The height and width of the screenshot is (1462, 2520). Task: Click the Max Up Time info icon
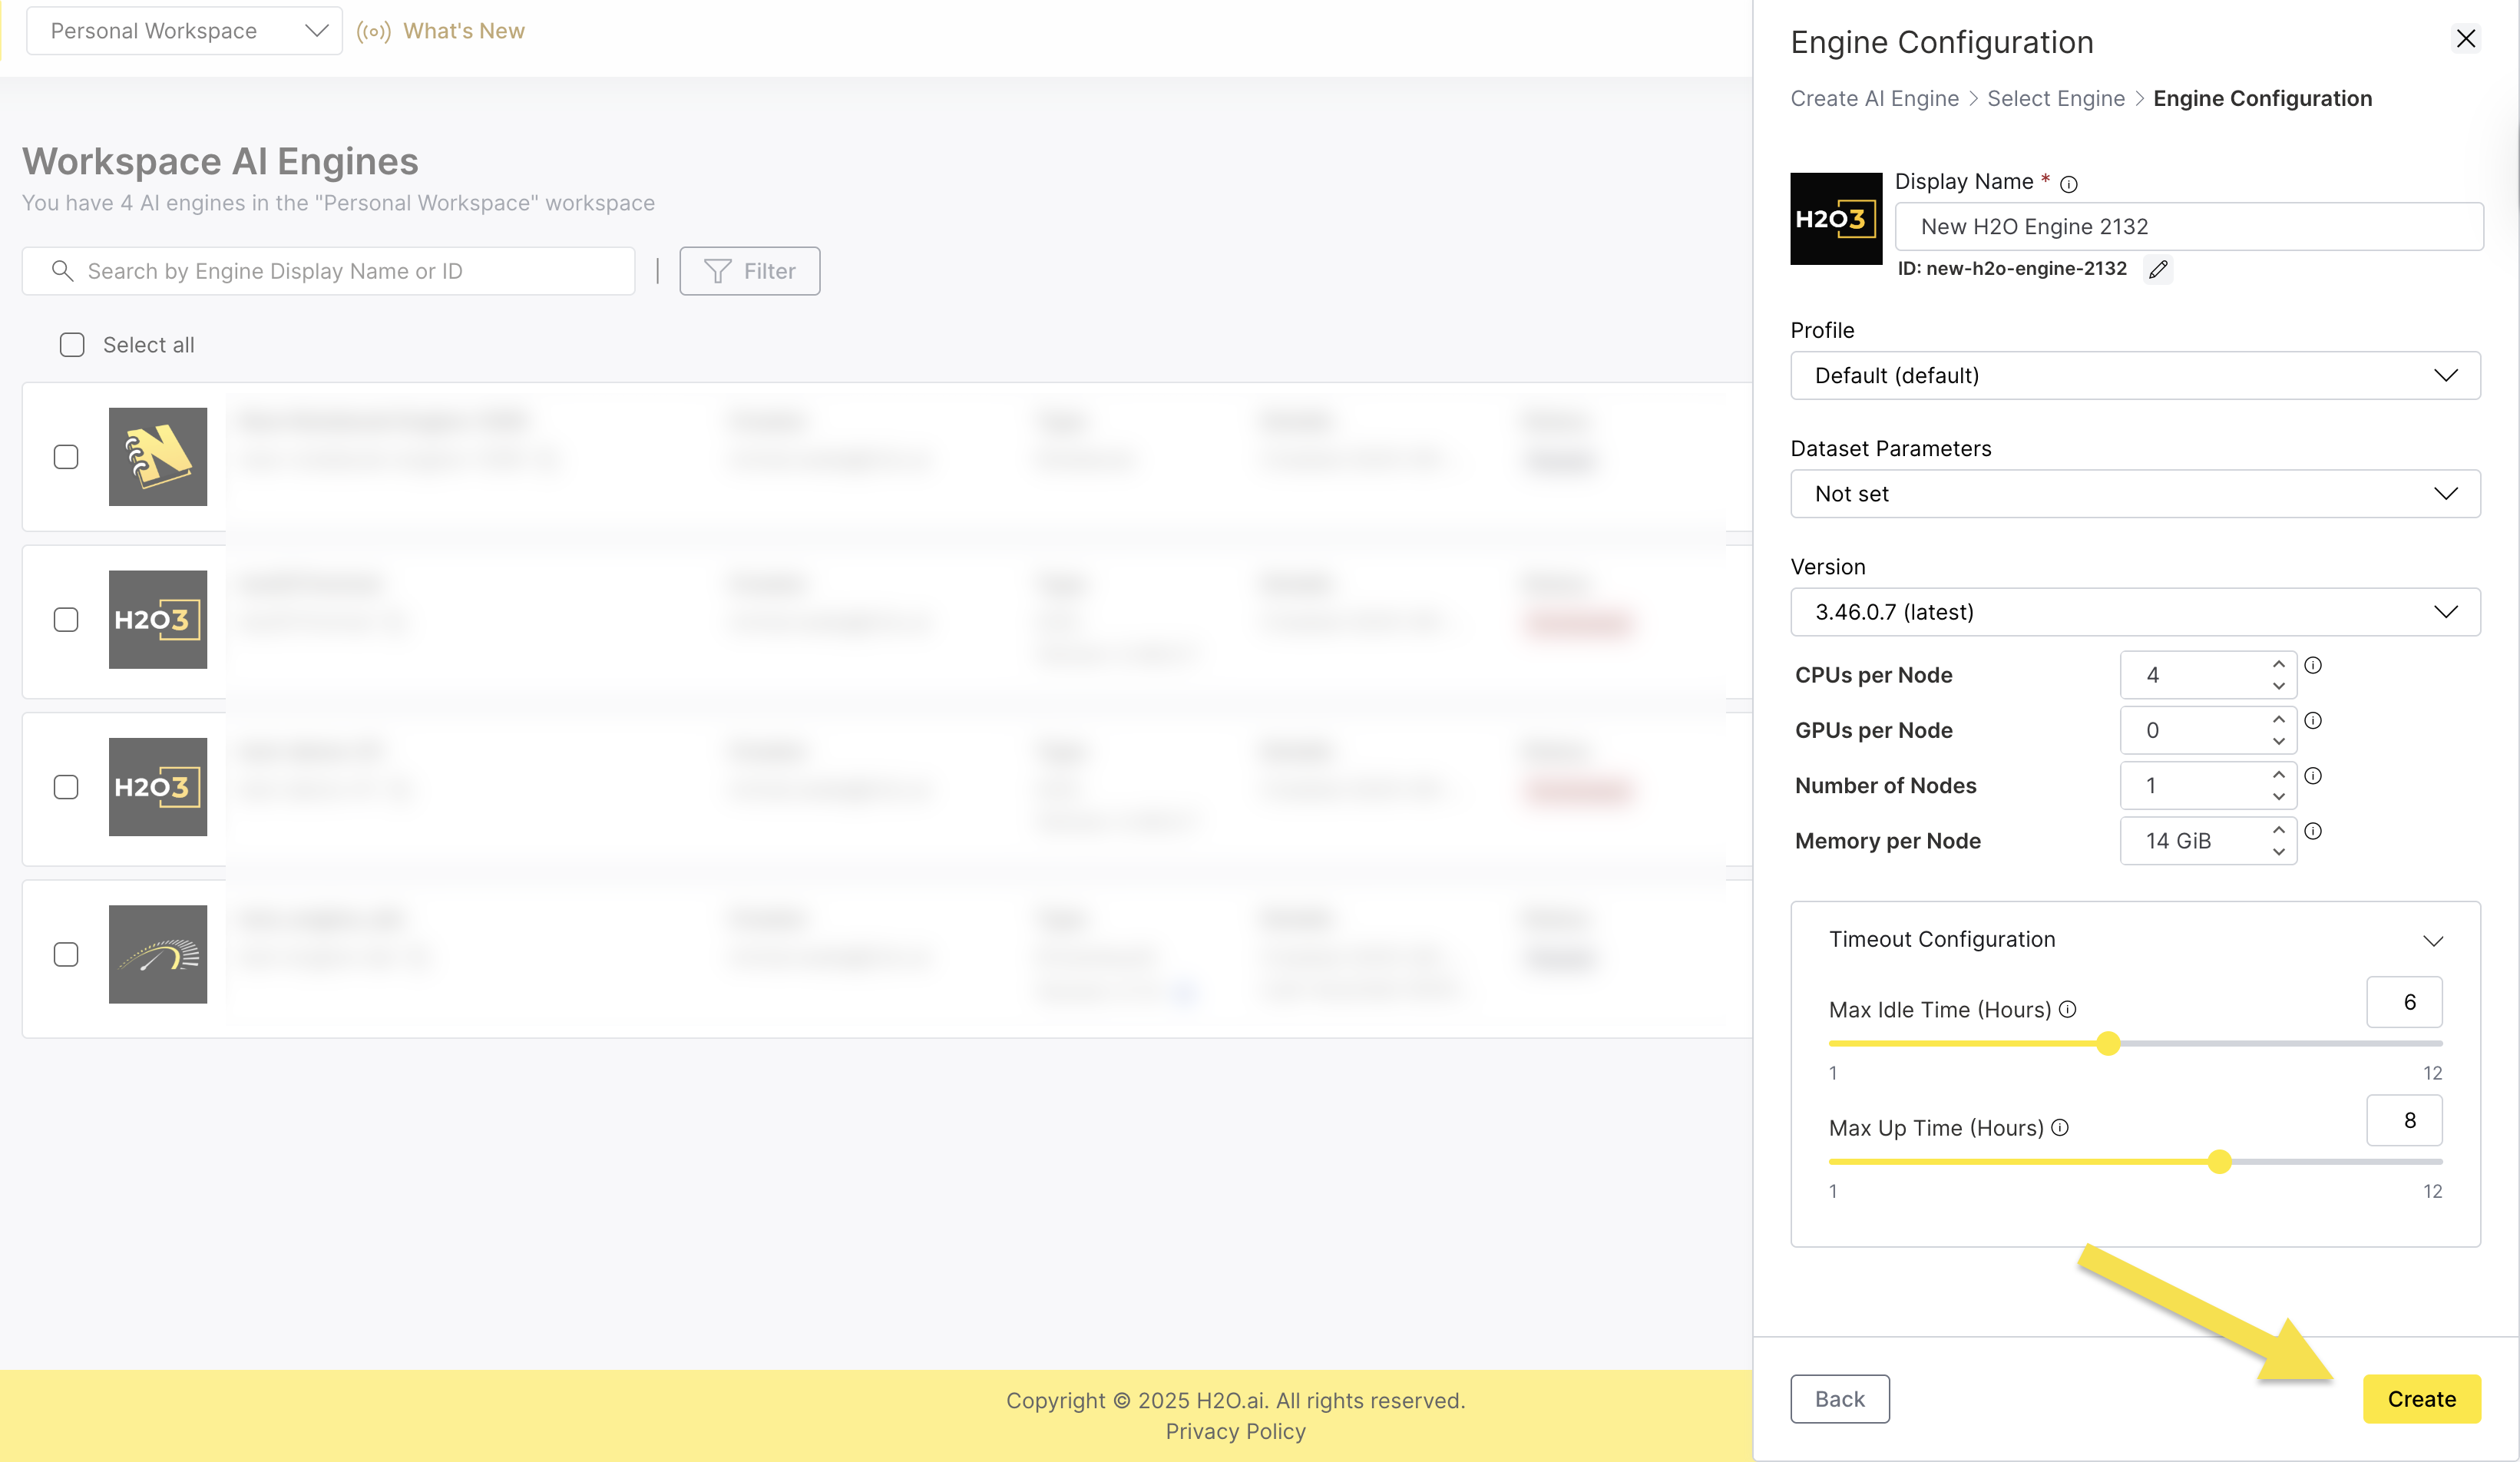pyautogui.click(x=2060, y=1127)
